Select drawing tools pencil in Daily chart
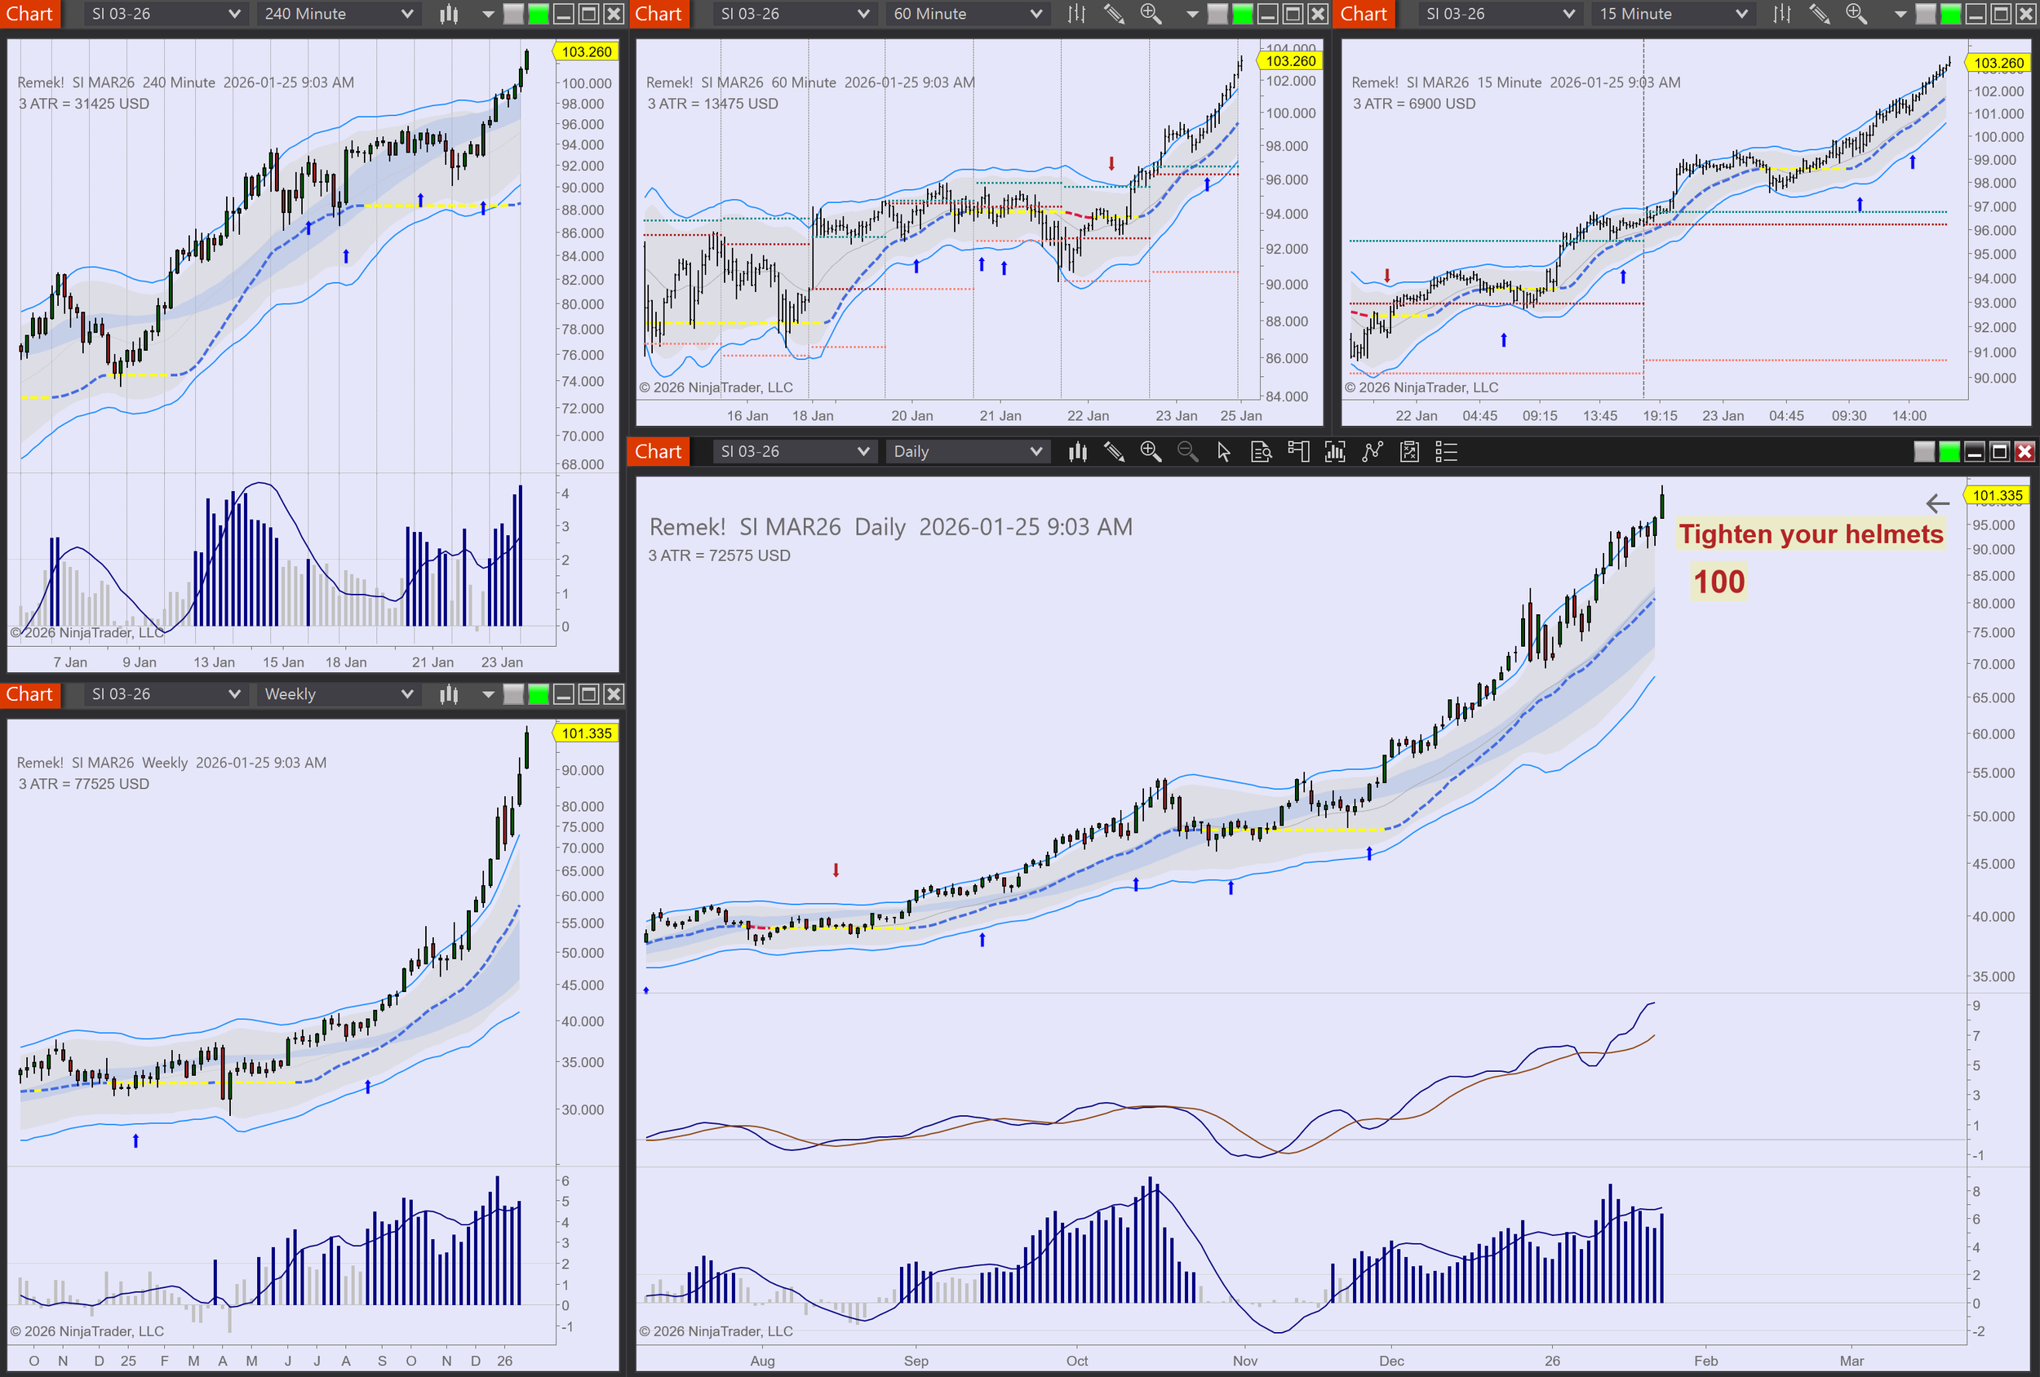This screenshot has width=2040, height=1377. 1114,451
